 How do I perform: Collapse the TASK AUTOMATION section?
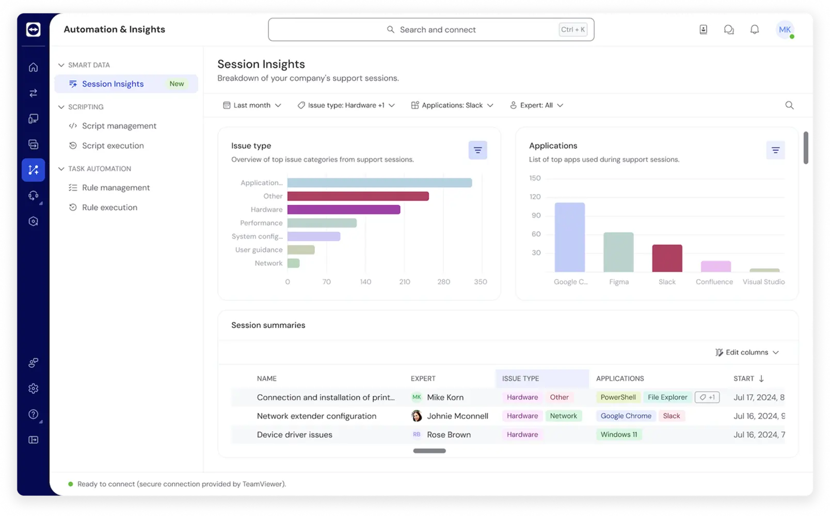click(x=61, y=169)
